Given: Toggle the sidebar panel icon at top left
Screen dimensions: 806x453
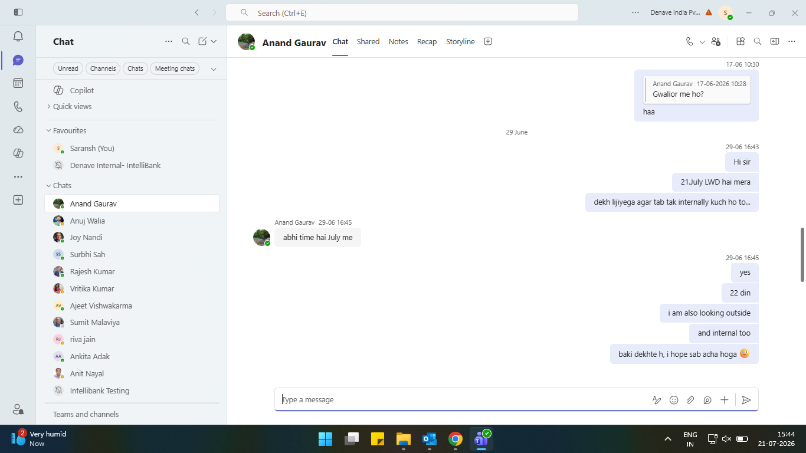Looking at the screenshot, I should point(18,12).
